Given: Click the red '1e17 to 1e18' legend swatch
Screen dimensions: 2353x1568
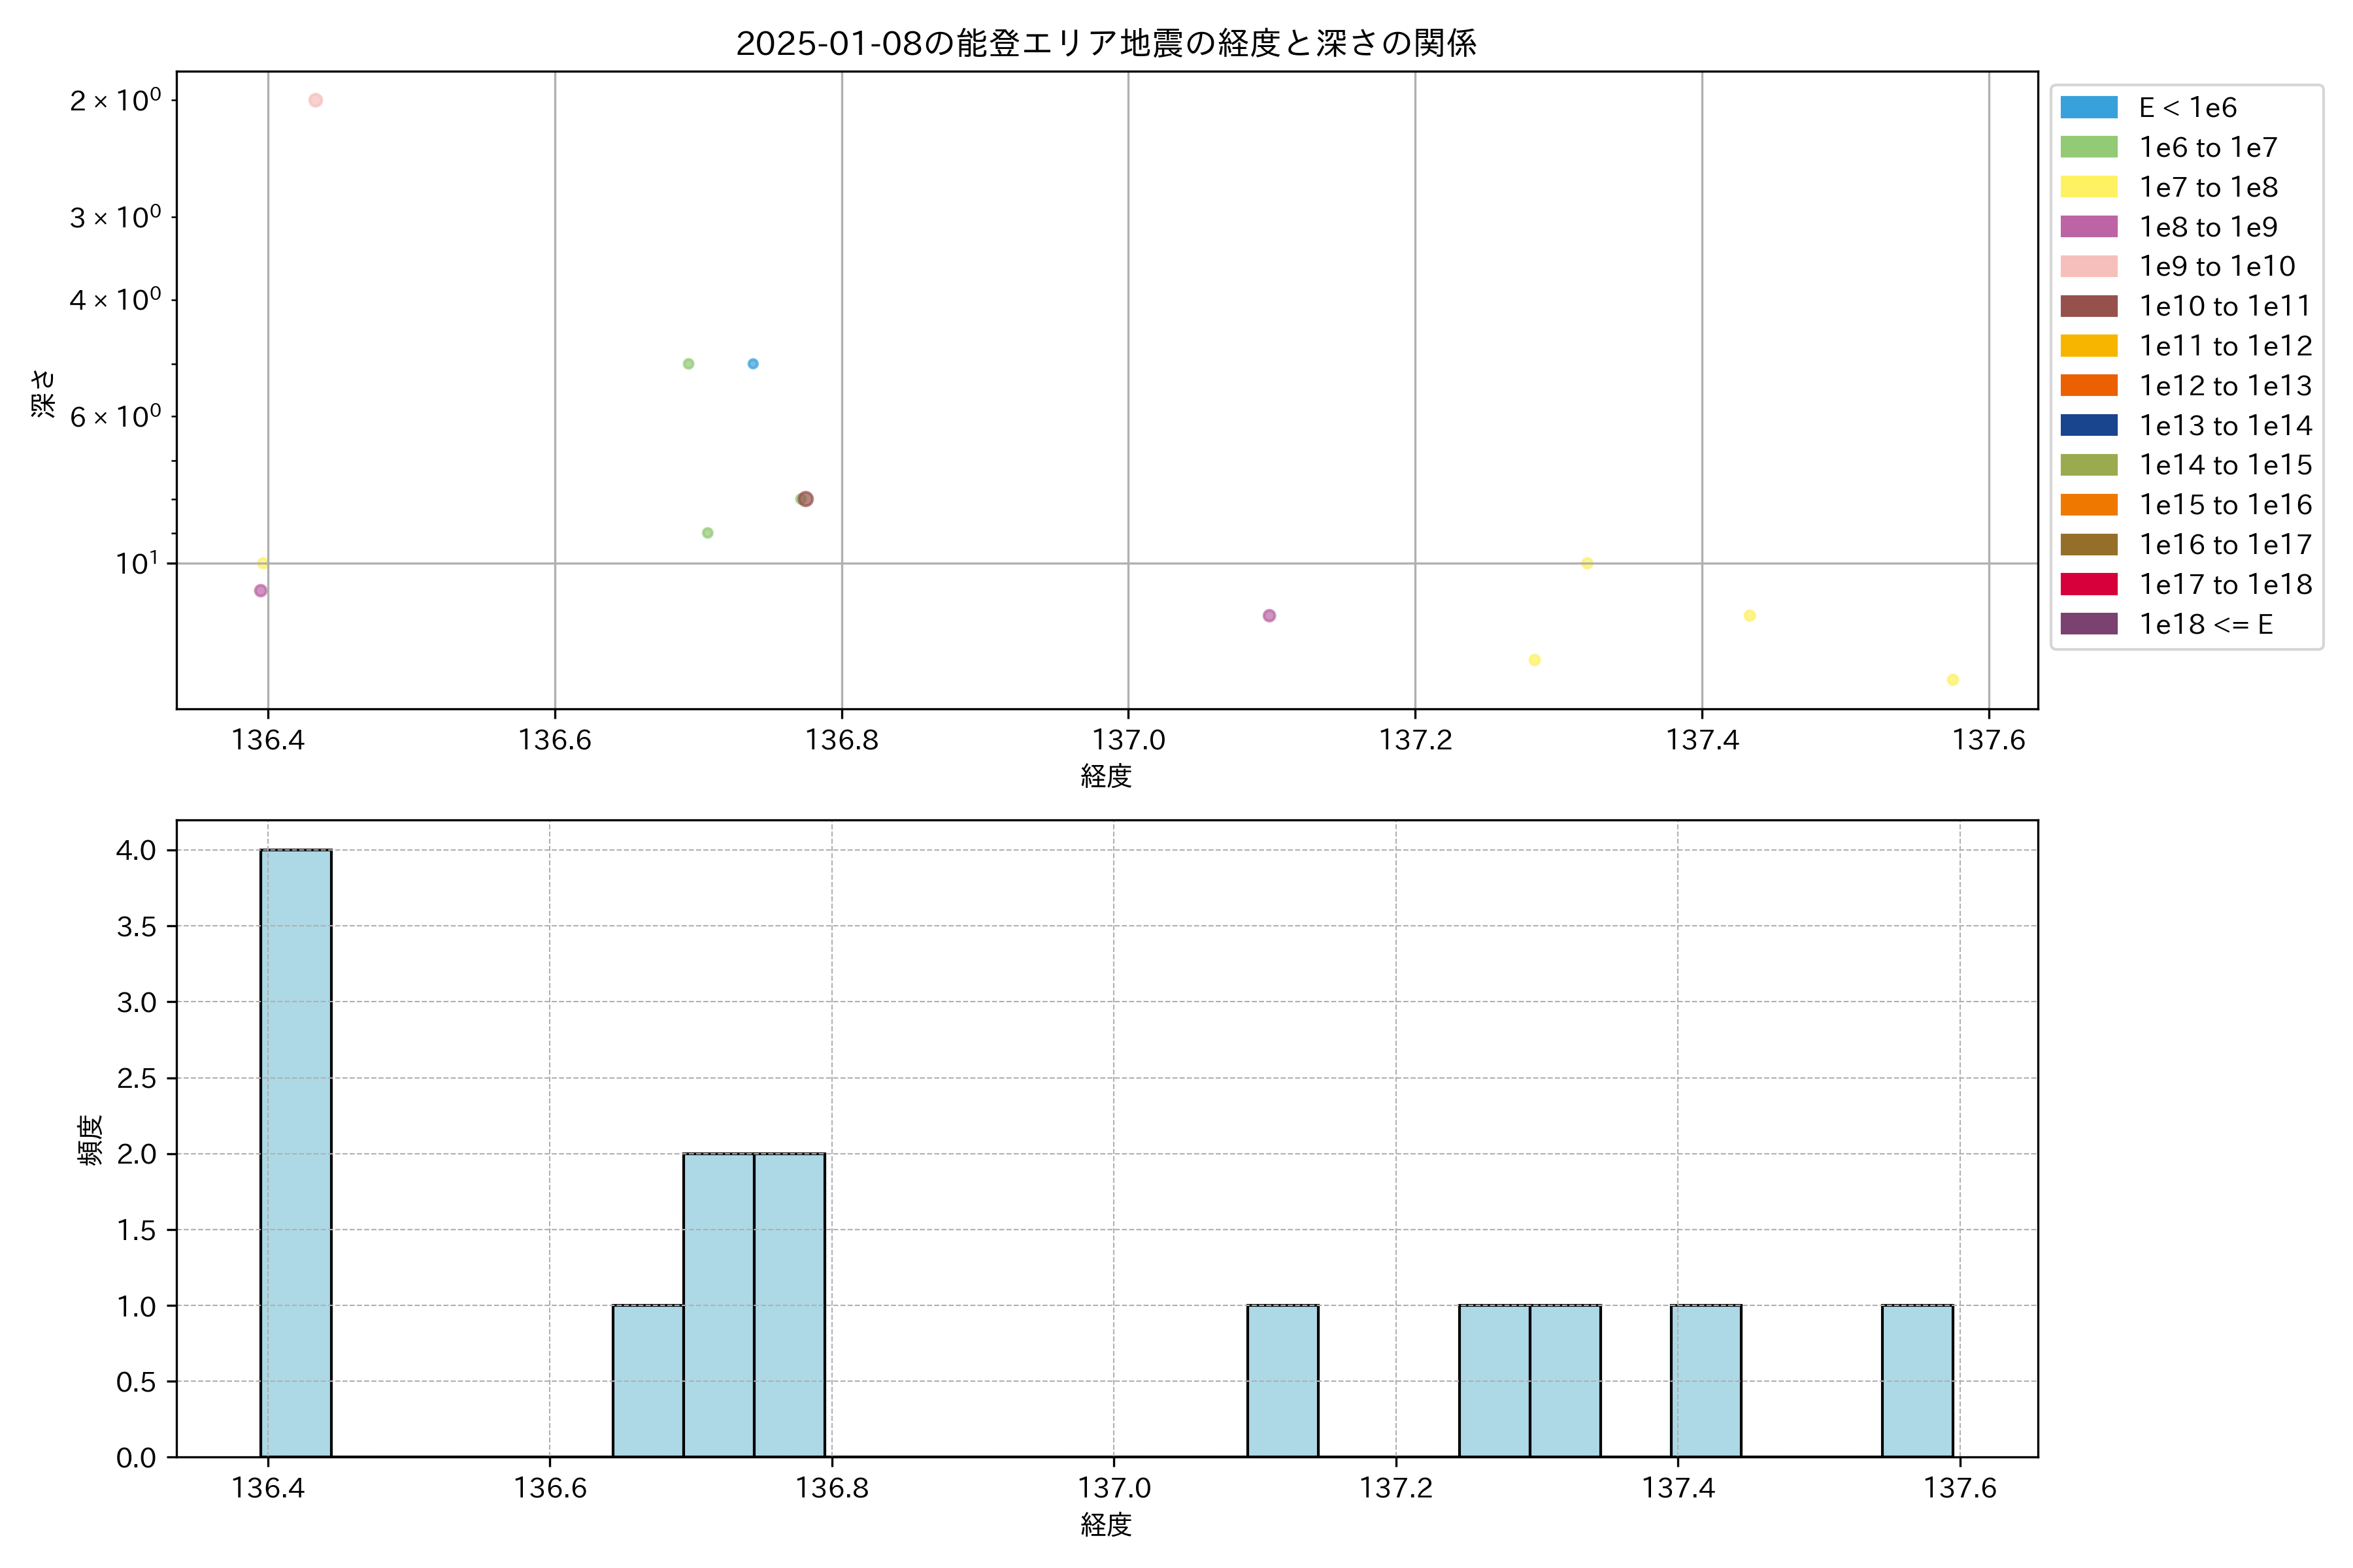Looking at the screenshot, I should click(x=2088, y=584).
